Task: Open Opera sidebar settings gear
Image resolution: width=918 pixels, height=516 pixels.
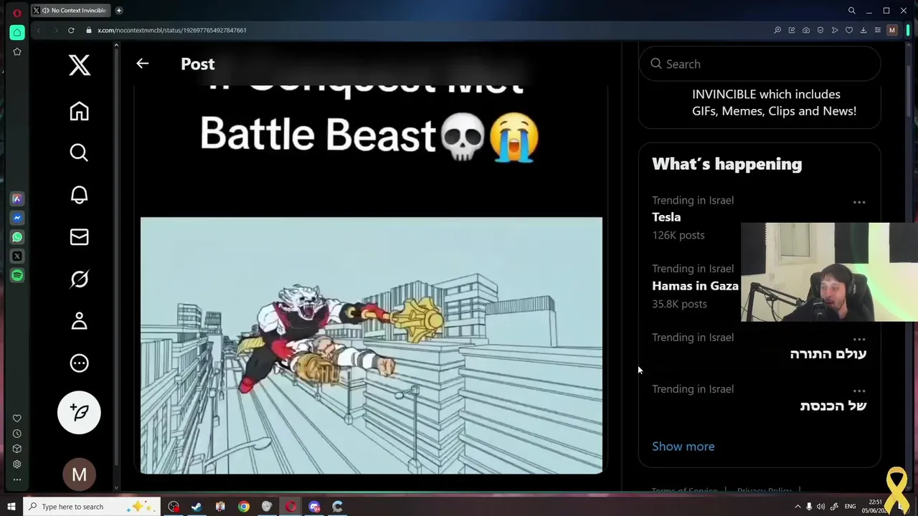Action: (x=17, y=464)
